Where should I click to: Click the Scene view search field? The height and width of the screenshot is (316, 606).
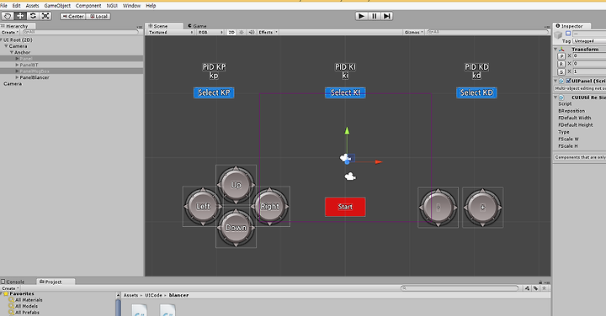pos(488,33)
